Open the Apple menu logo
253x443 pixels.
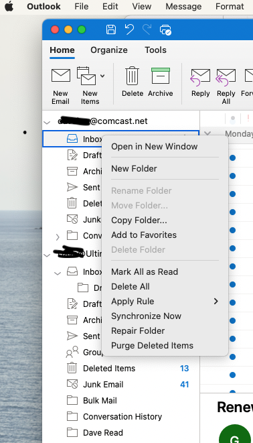(9, 6)
